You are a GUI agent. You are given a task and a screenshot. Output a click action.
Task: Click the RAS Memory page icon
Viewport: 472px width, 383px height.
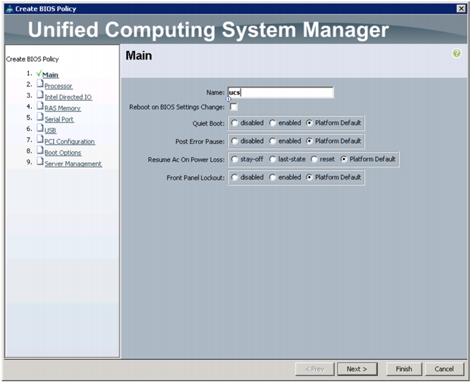(x=40, y=106)
